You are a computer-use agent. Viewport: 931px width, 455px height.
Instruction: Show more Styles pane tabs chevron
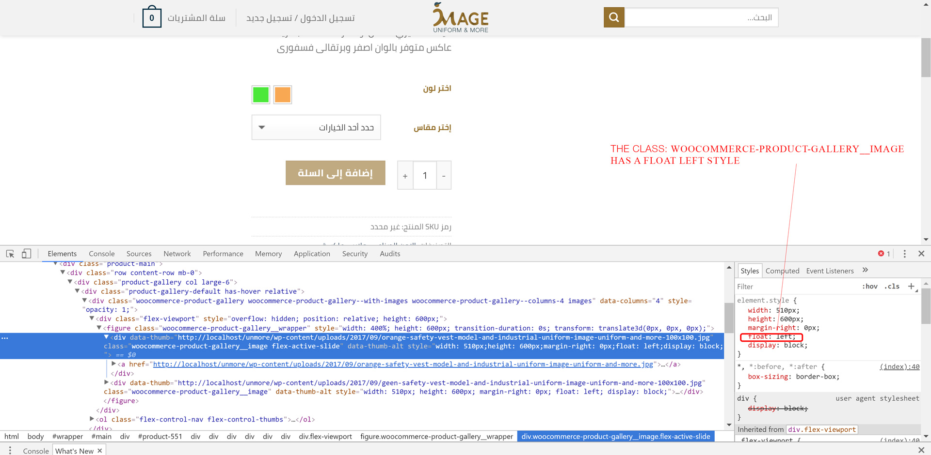coord(866,270)
